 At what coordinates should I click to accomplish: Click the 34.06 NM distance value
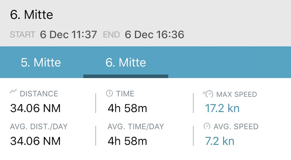coord(35,108)
